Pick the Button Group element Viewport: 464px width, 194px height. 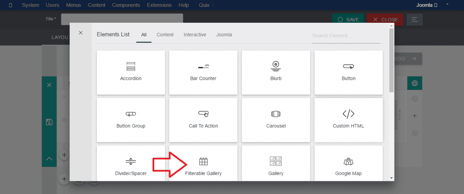[131, 120]
